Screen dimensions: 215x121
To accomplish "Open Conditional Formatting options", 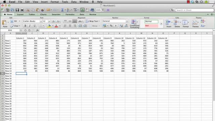I will coord(134,24).
